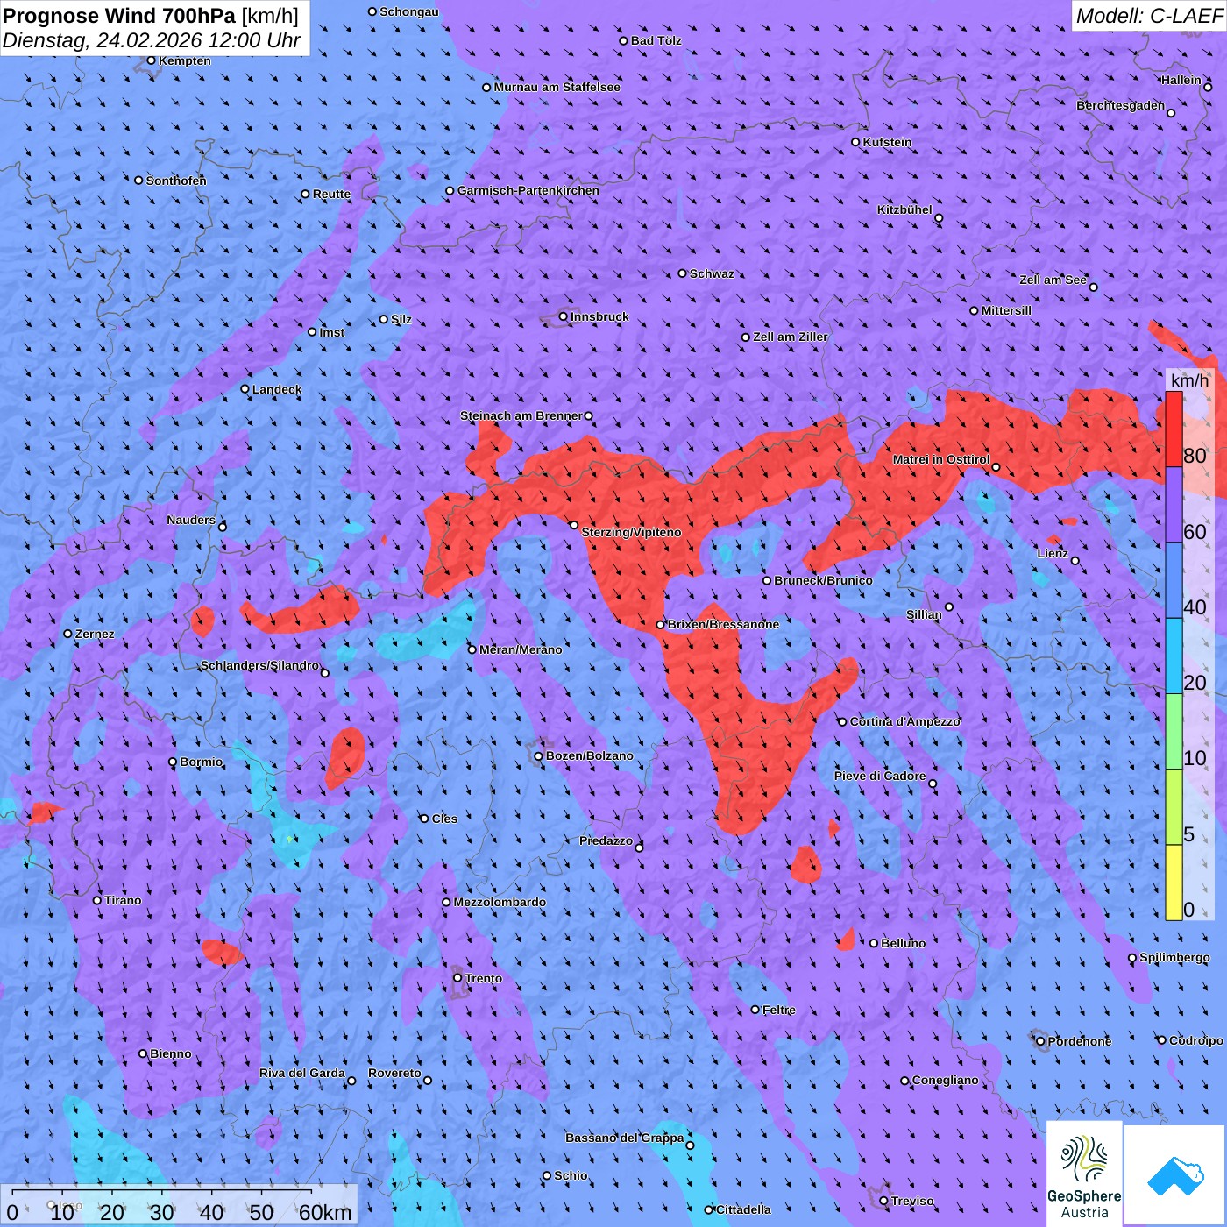
Task: Click the Berchtesgaden label
Action: [x=1120, y=105]
